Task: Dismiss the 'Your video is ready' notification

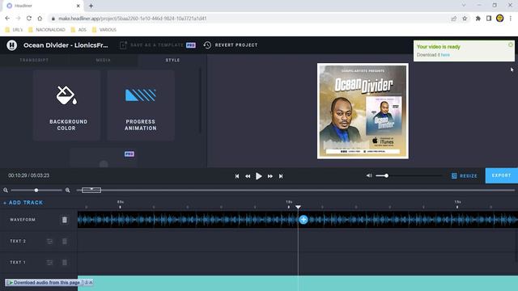Action: tap(511, 44)
